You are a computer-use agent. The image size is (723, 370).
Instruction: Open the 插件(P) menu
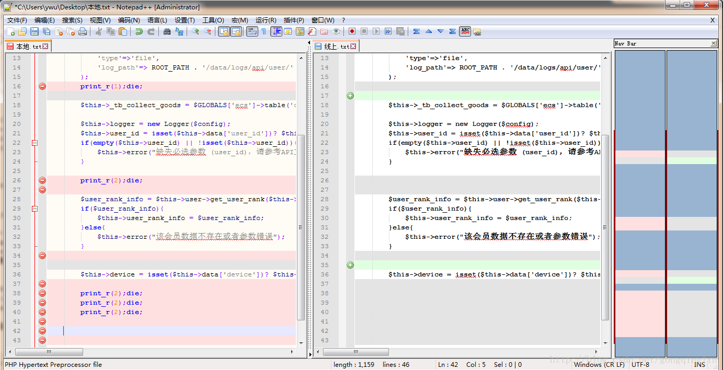coord(294,20)
